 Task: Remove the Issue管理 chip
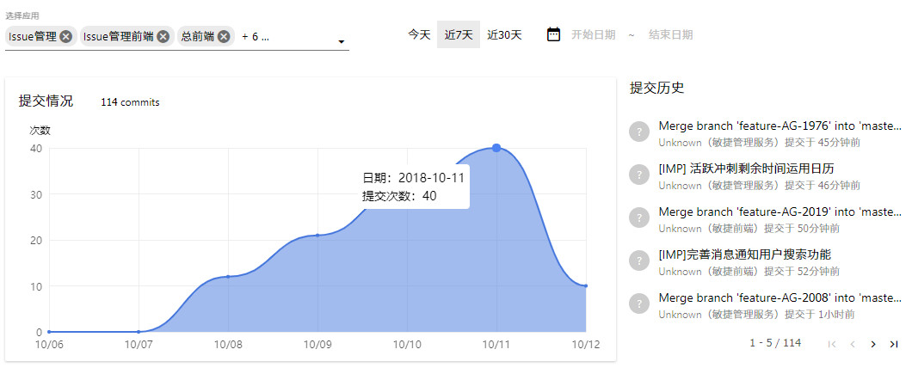click(66, 36)
